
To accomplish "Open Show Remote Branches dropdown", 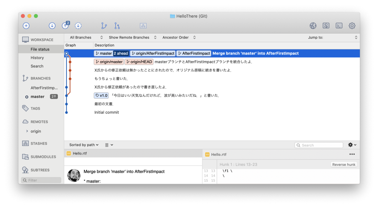I will pos(133,37).
